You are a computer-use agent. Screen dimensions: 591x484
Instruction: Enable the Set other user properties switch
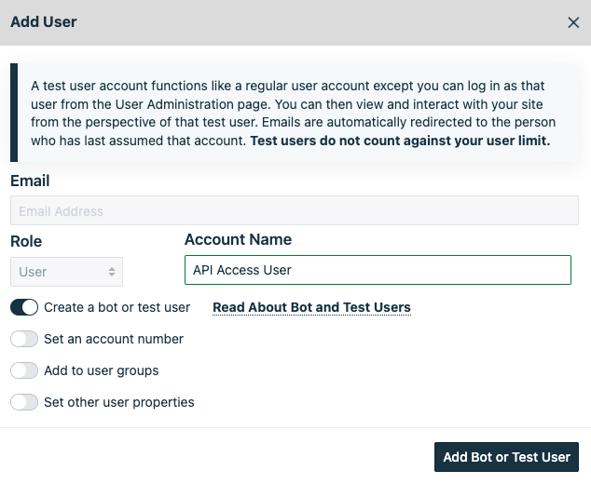point(24,402)
